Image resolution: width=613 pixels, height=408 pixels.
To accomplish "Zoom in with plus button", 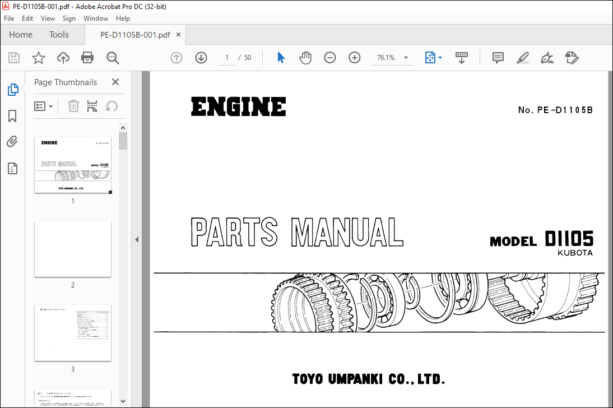I will [x=355, y=58].
